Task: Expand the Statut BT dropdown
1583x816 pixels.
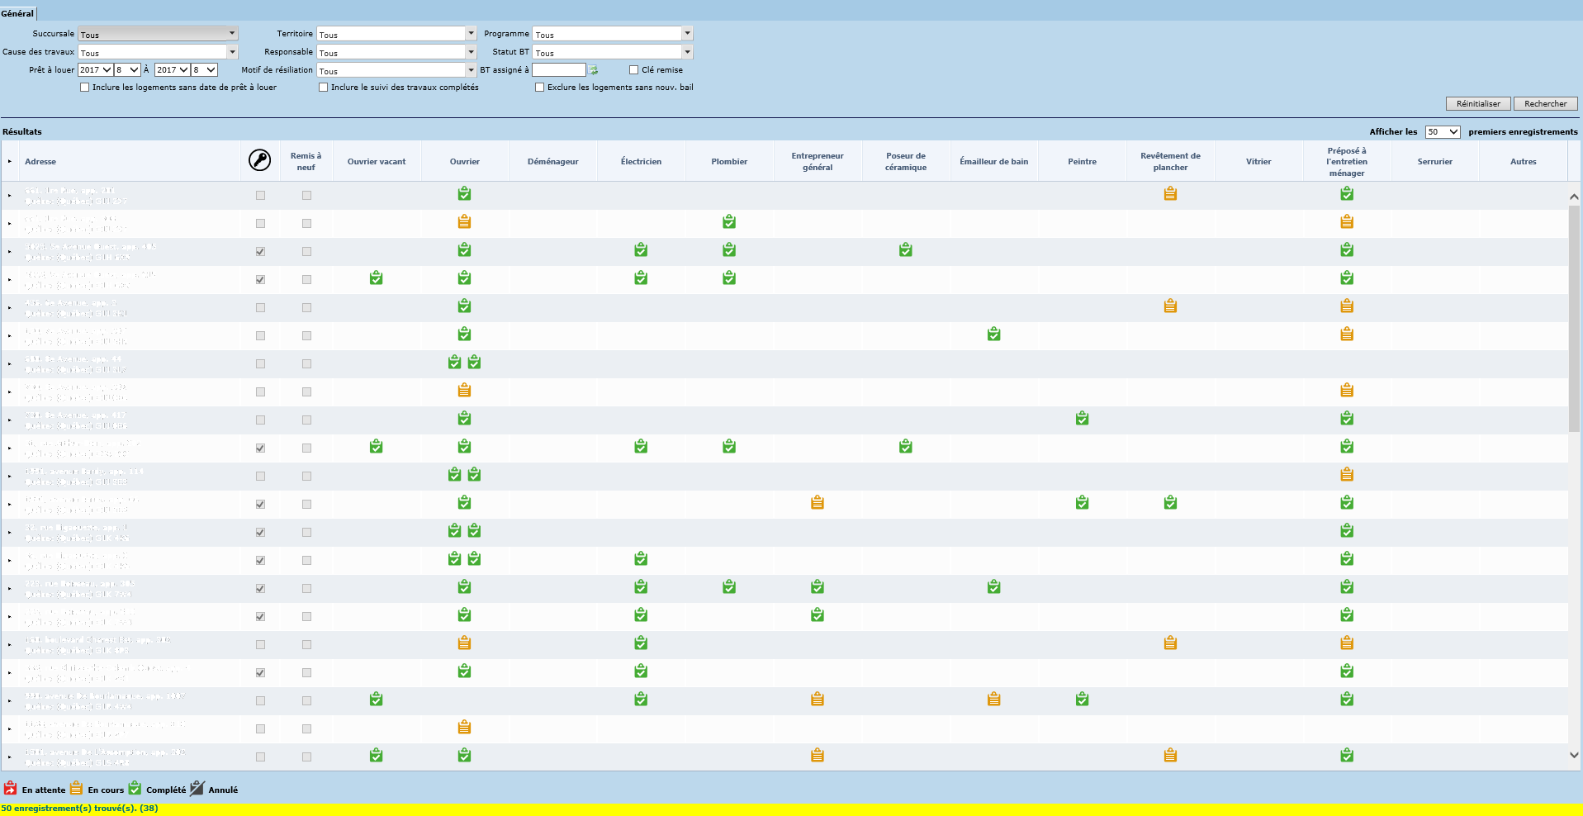Action: pyautogui.click(x=612, y=52)
